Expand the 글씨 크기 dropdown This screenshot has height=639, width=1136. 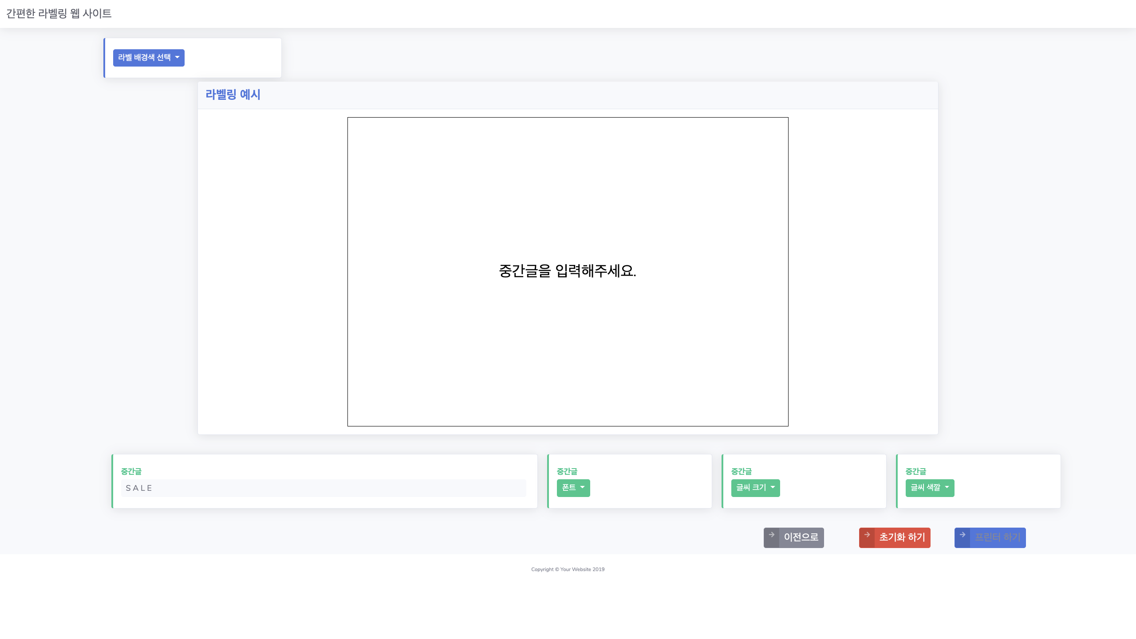[755, 488]
